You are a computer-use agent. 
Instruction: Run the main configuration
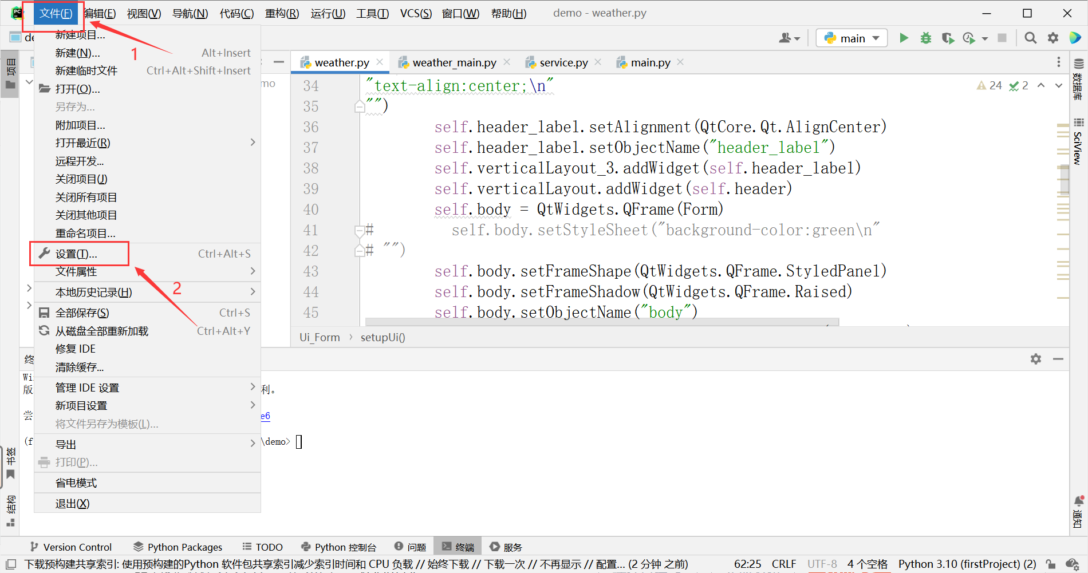coord(904,38)
